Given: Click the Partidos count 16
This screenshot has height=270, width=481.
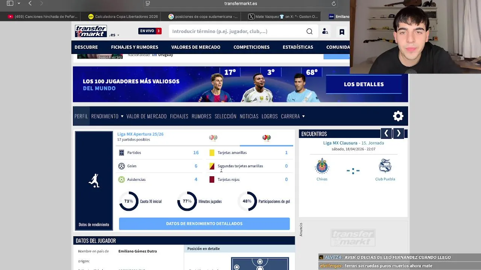Looking at the screenshot, I should (x=196, y=153).
